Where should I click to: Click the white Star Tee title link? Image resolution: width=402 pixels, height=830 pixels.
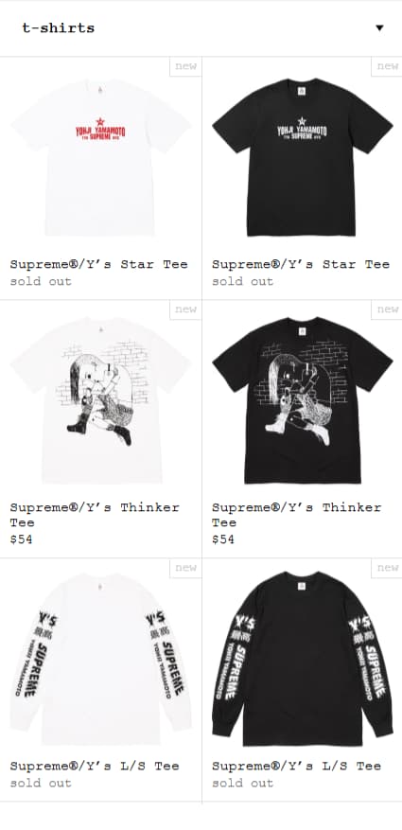click(x=99, y=264)
